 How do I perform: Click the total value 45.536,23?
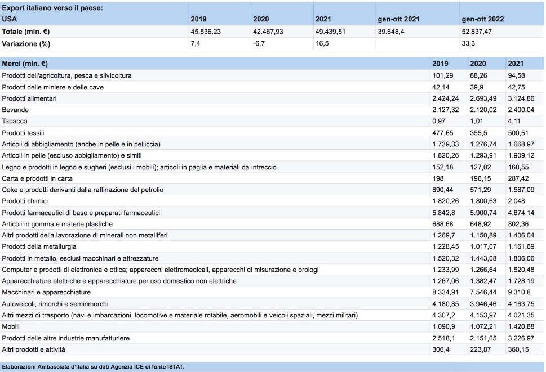tap(206, 32)
